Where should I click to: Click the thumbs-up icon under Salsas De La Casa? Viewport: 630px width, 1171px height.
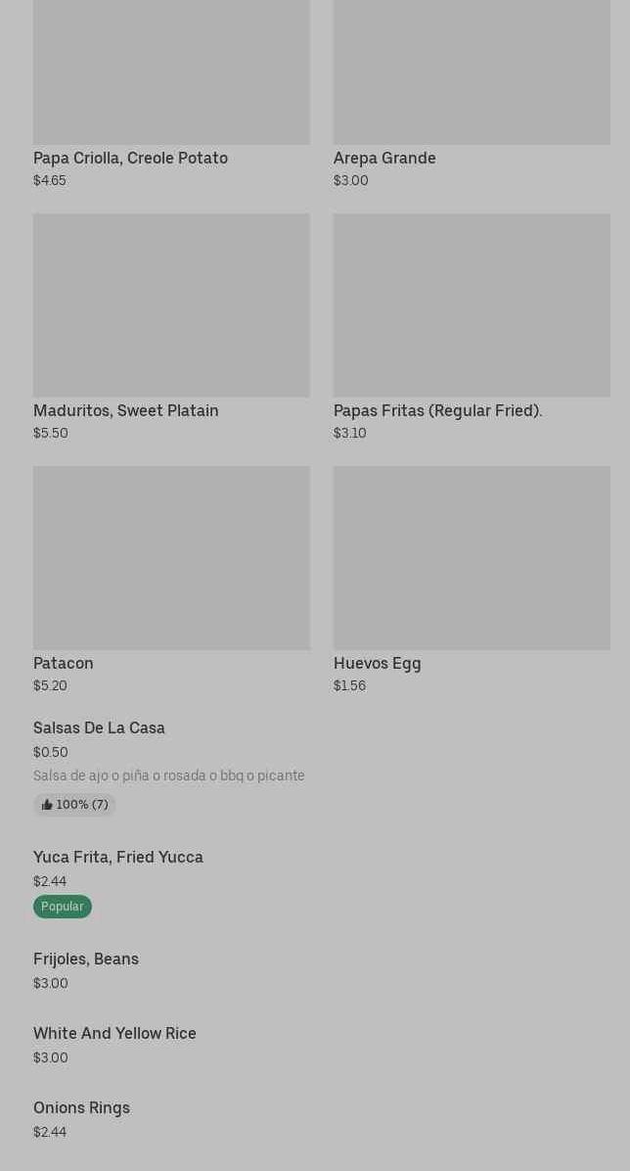coord(47,805)
